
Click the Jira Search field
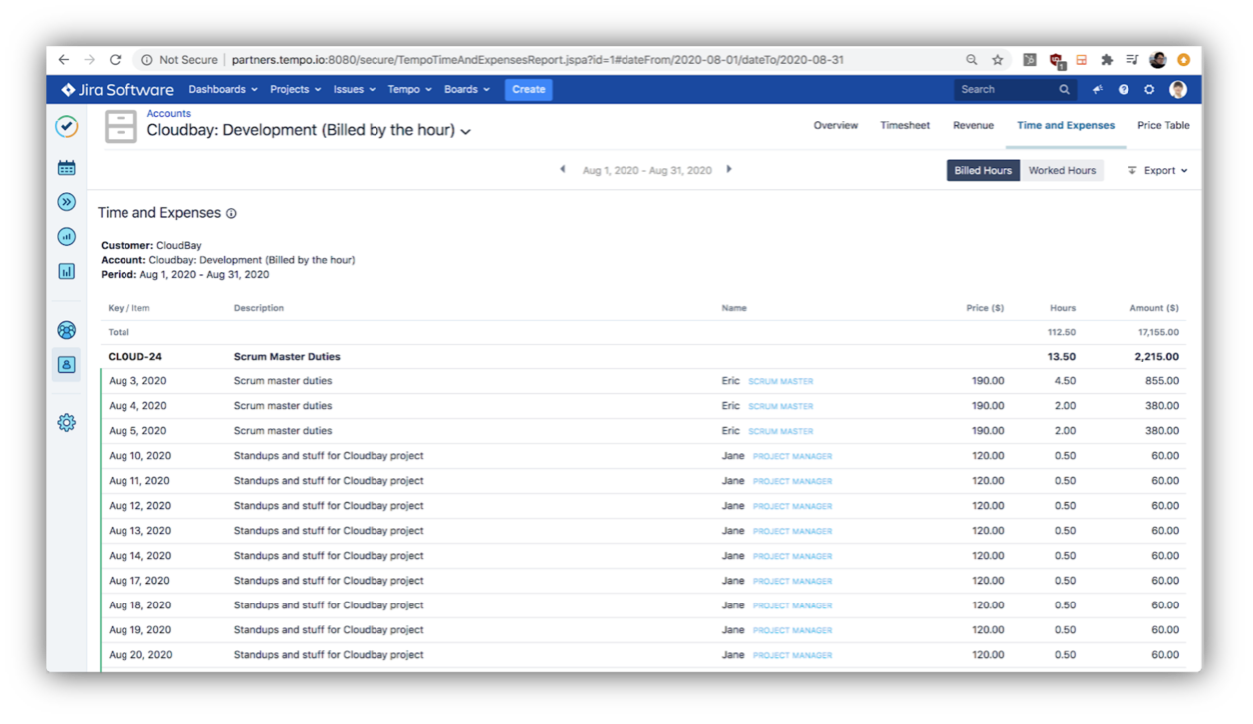click(x=1014, y=90)
